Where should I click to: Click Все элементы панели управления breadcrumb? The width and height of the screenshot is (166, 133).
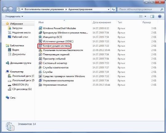click(44, 10)
